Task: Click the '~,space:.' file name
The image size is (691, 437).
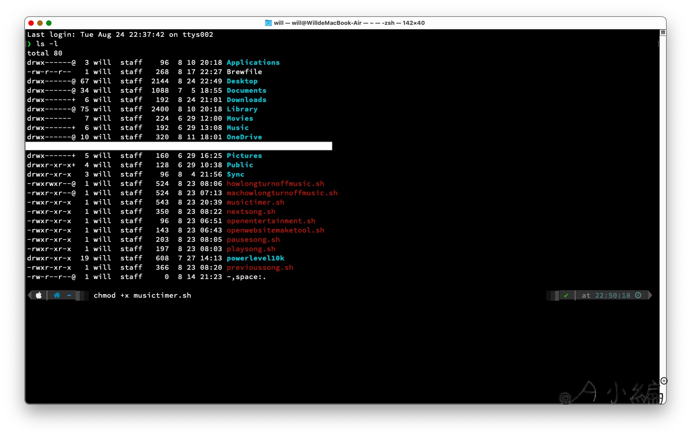Action: point(246,277)
